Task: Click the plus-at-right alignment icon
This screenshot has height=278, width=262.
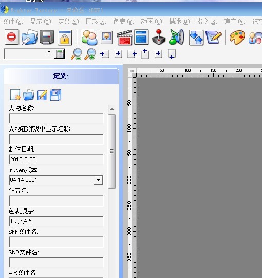Action: coord(132,54)
